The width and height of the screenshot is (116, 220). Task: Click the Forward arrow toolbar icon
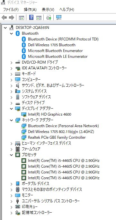point(12,18)
